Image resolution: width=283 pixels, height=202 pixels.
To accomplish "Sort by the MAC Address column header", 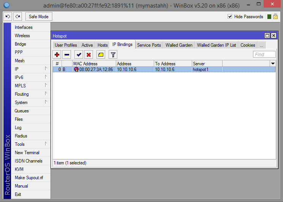I will click(x=94, y=64).
